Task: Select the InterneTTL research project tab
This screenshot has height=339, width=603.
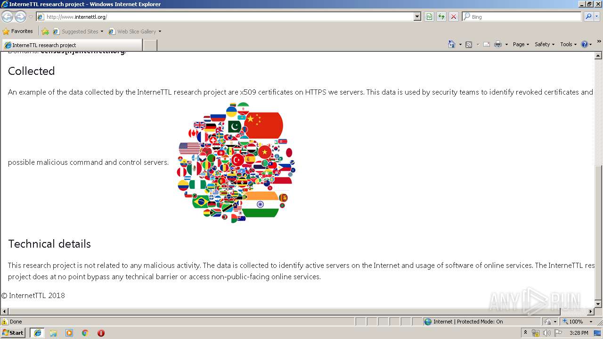Action: [72, 45]
